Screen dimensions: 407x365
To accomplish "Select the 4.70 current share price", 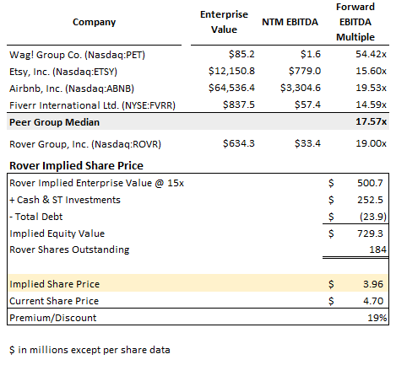I will pyautogui.click(x=373, y=301).
